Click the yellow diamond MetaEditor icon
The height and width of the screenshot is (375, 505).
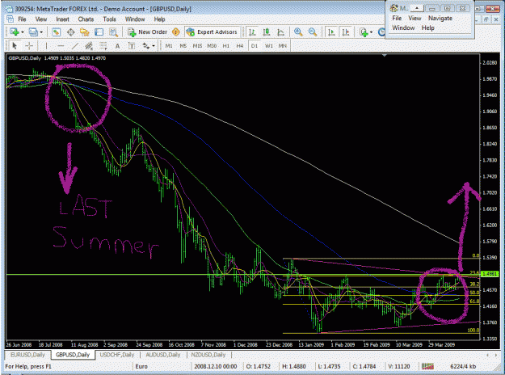pyautogui.click(x=176, y=32)
